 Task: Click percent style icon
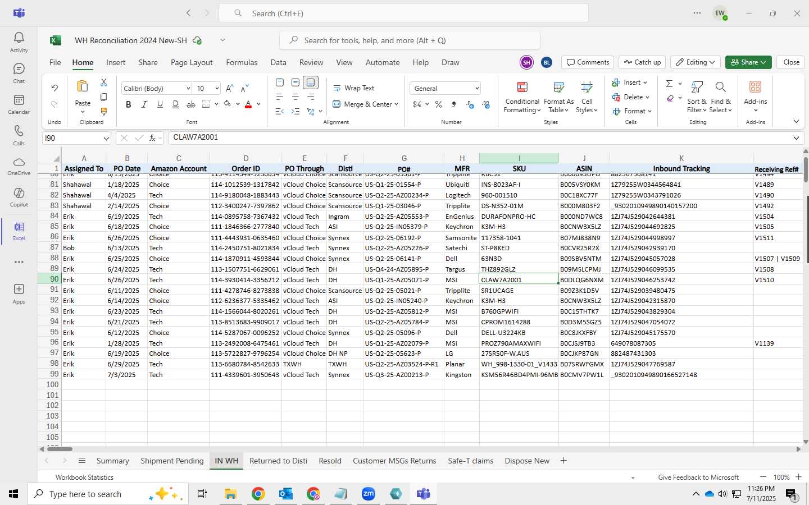tap(438, 104)
